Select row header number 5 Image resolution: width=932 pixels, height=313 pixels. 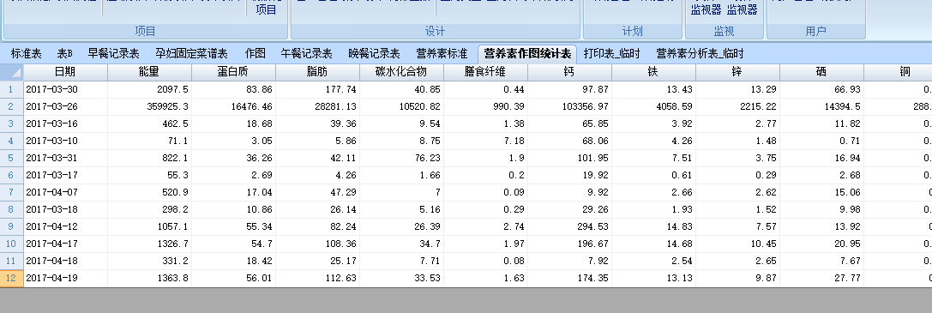click(12, 159)
